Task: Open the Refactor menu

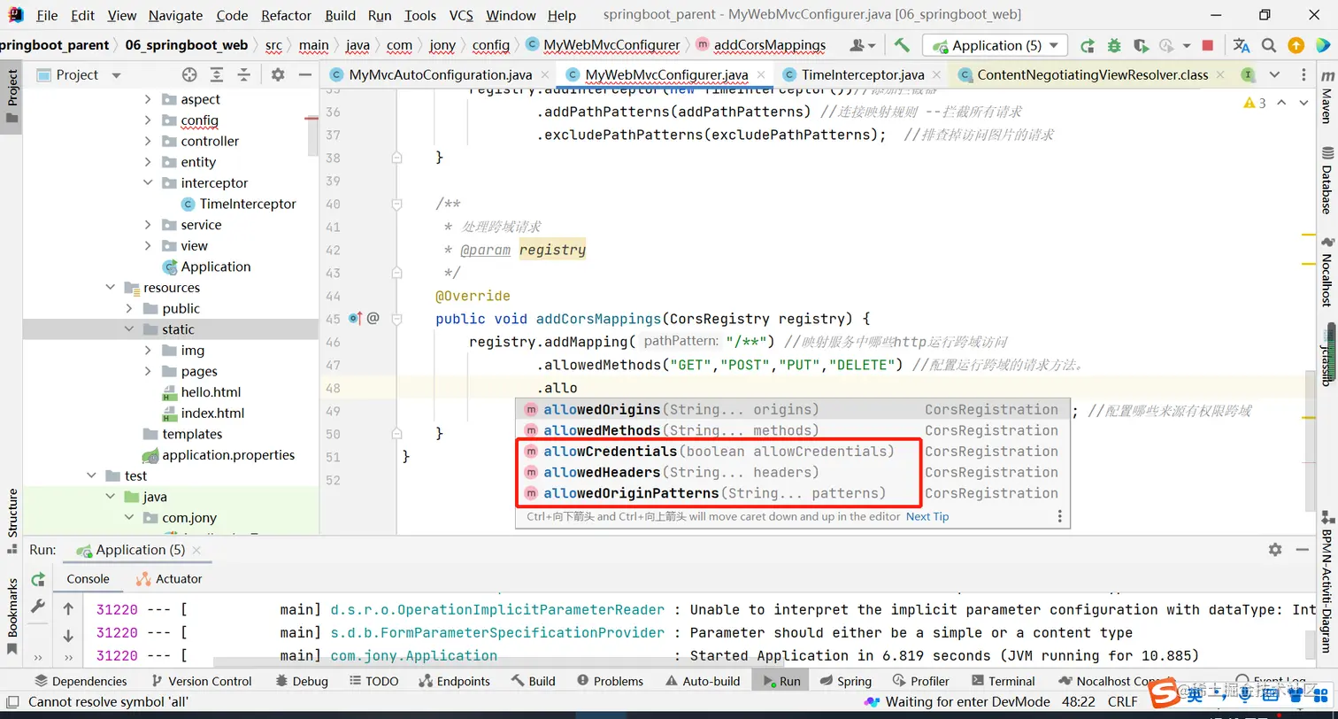Action: coord(287,15)
